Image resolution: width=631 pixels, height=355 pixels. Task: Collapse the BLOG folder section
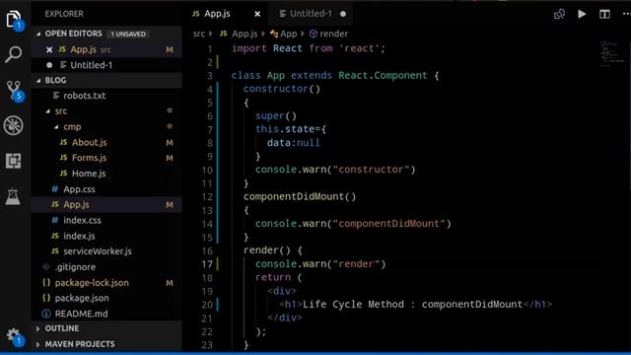point(55,80)
